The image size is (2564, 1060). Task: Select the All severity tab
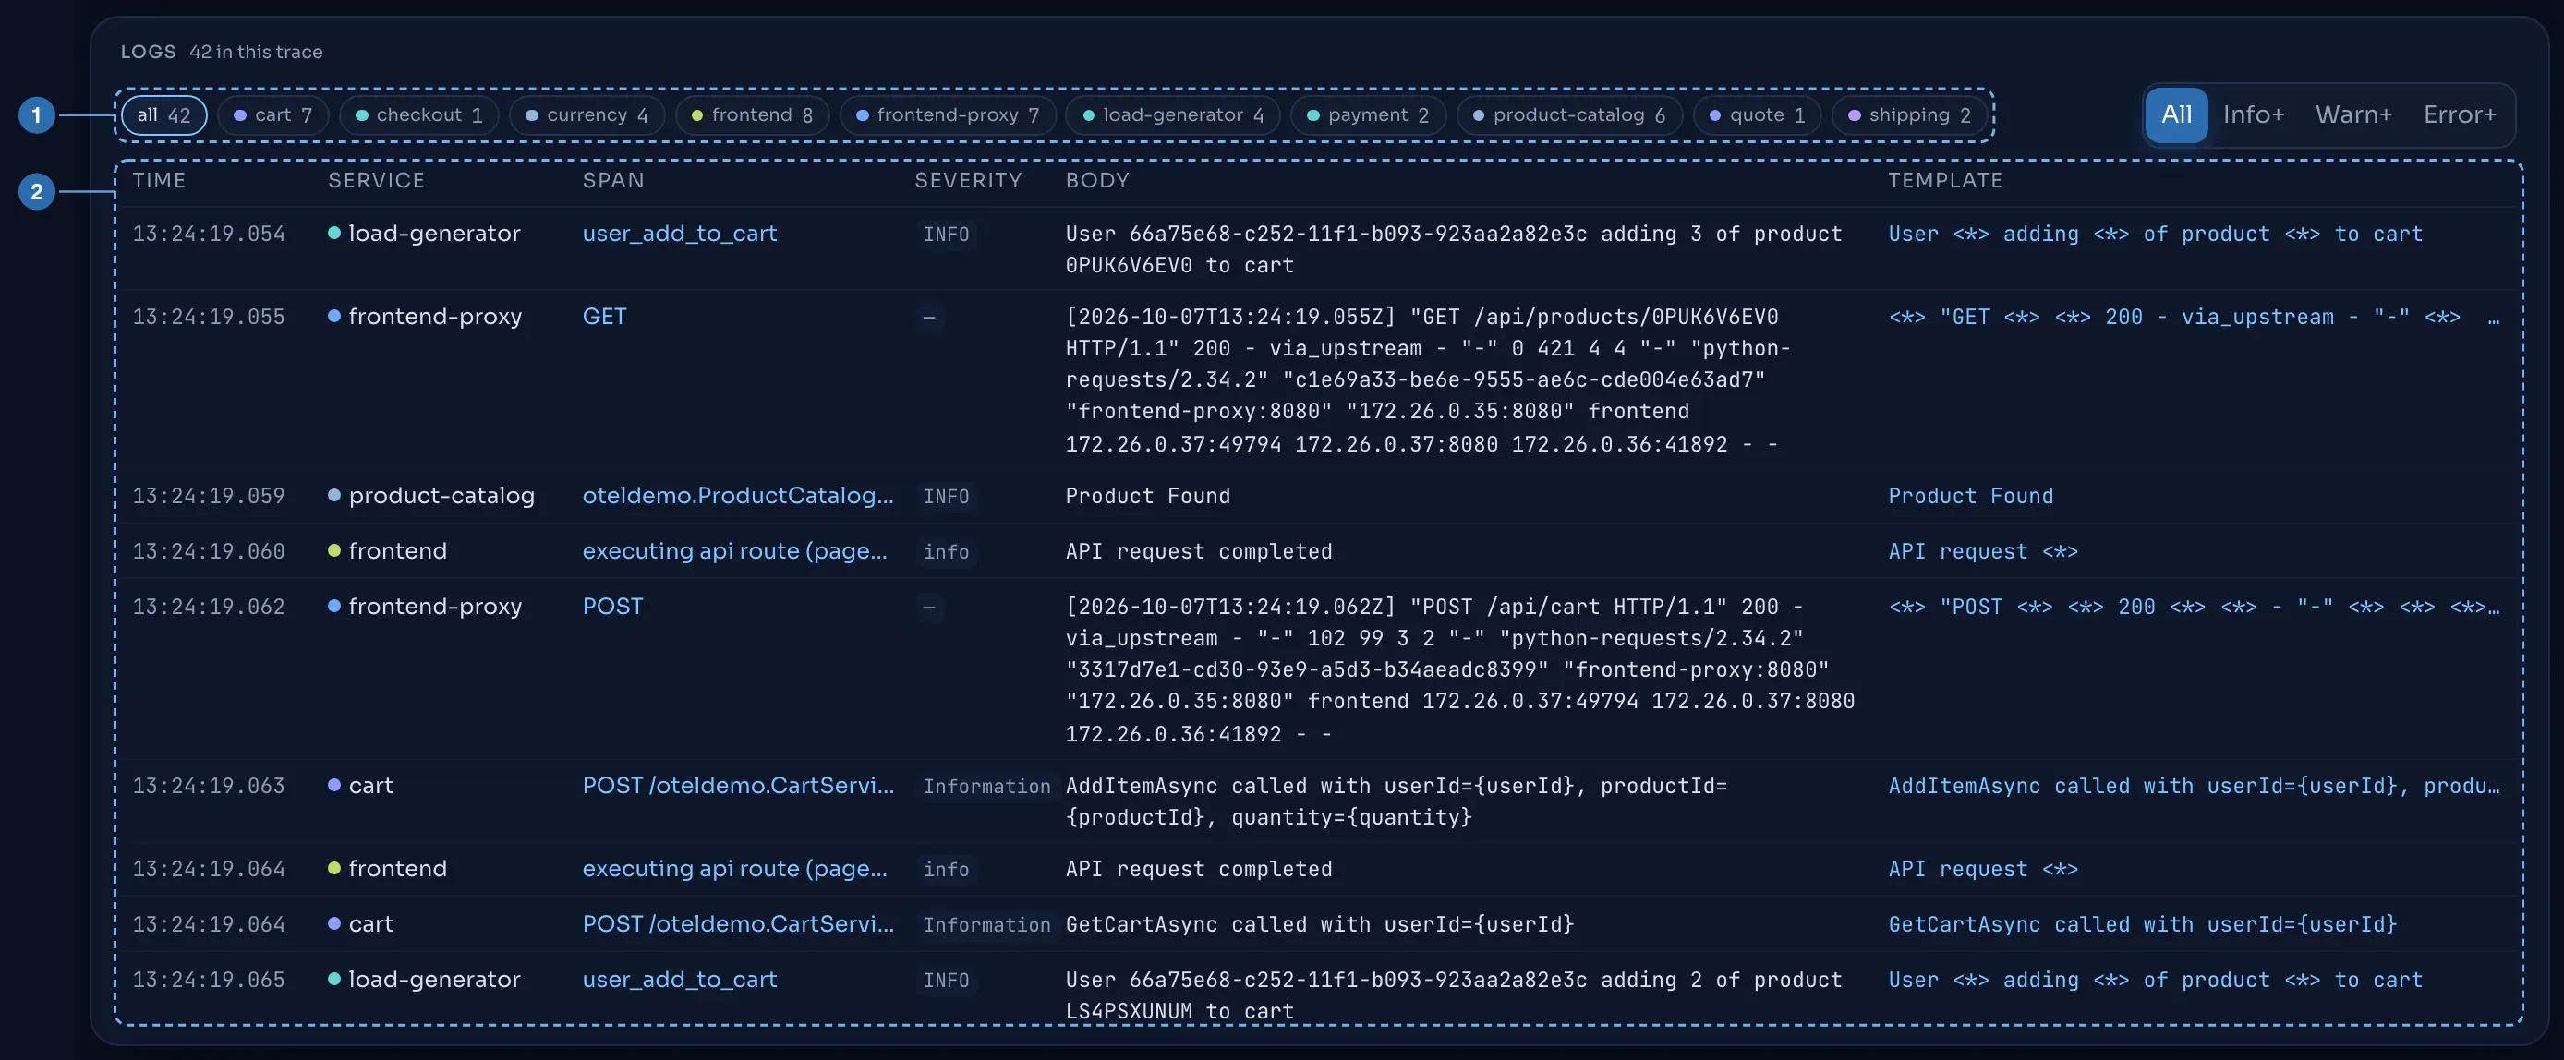pos(2176,115)
